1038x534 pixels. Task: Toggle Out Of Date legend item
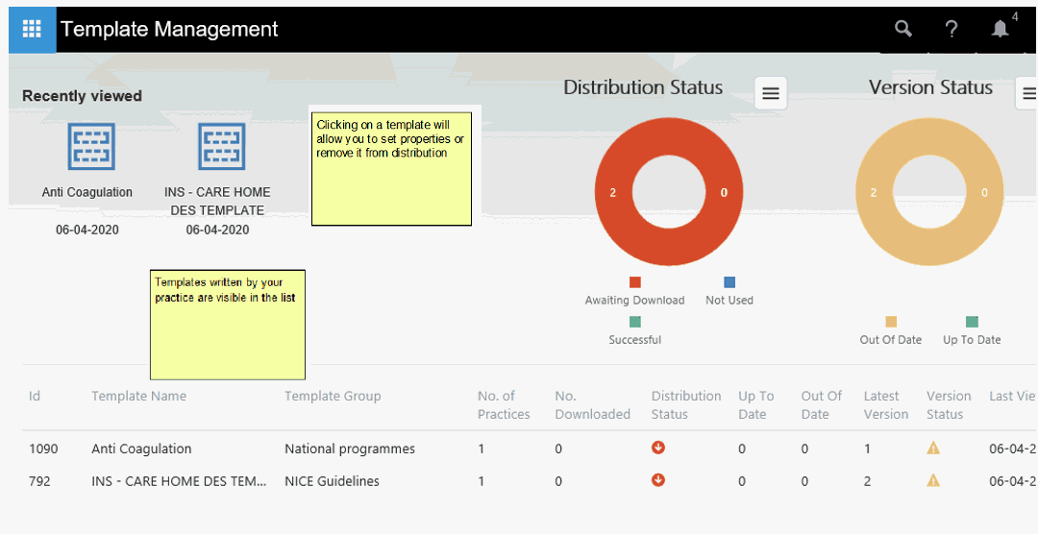pyautogui.click(x=891, y=330)
